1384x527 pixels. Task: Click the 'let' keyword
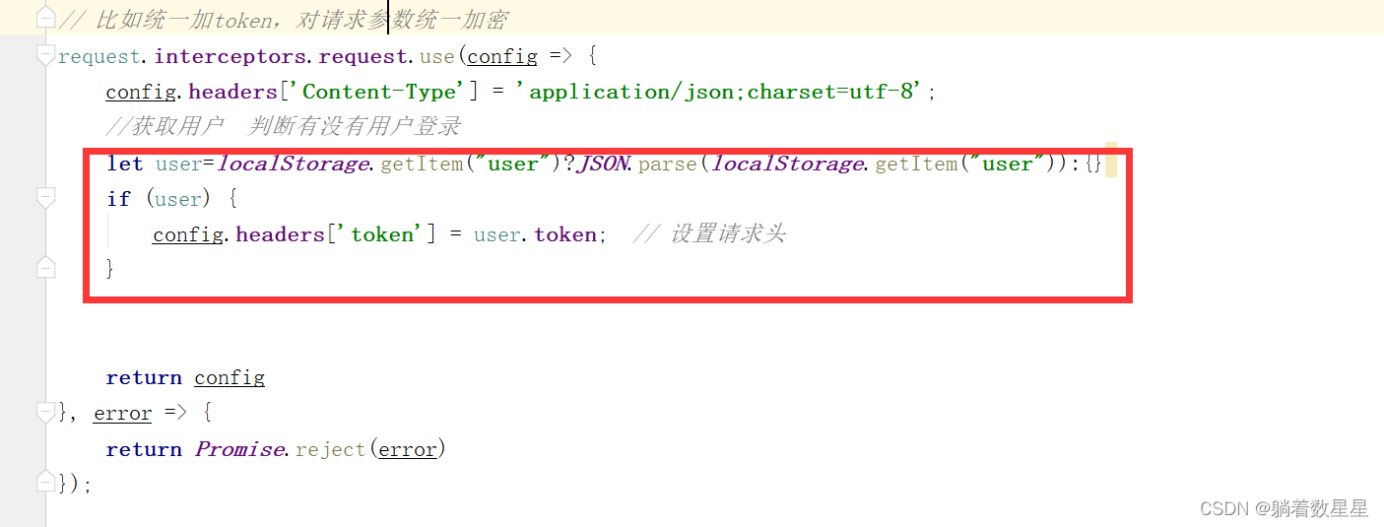tap(125, 164)
